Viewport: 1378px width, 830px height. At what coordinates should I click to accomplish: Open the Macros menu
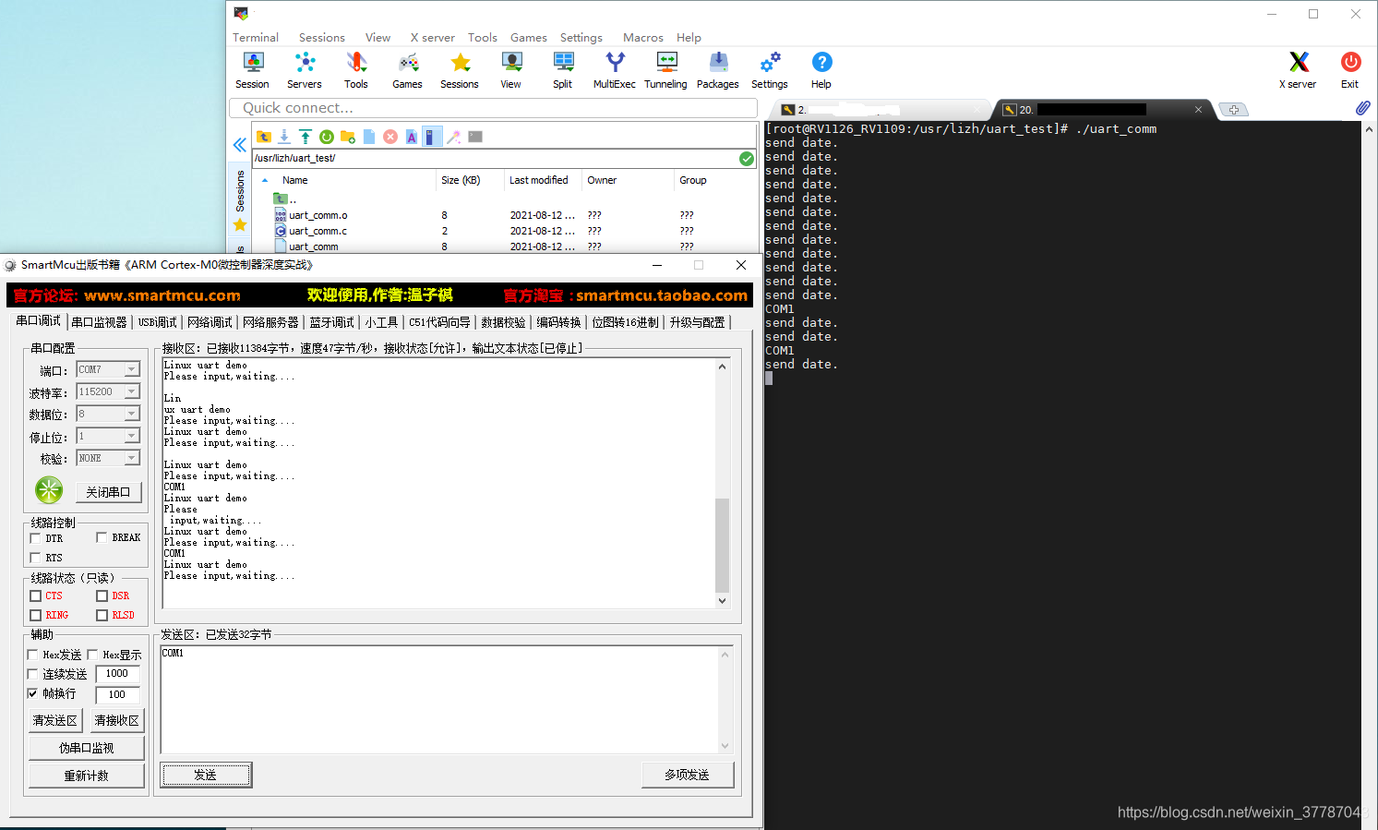643,38
